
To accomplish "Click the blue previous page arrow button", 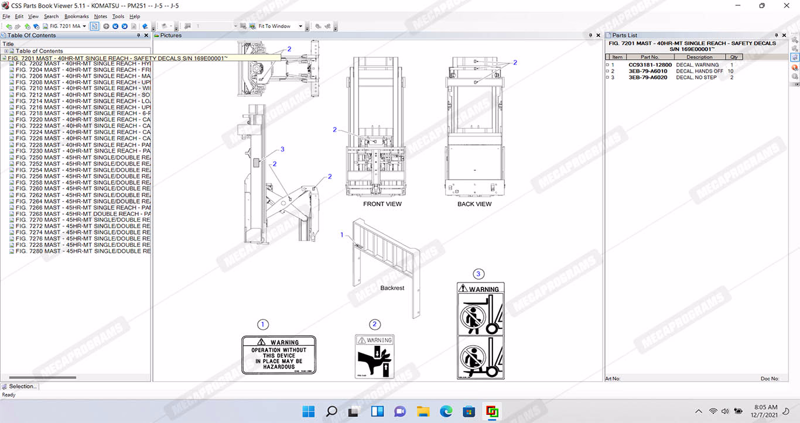I will pyautogui.click(x=115, y=26).
